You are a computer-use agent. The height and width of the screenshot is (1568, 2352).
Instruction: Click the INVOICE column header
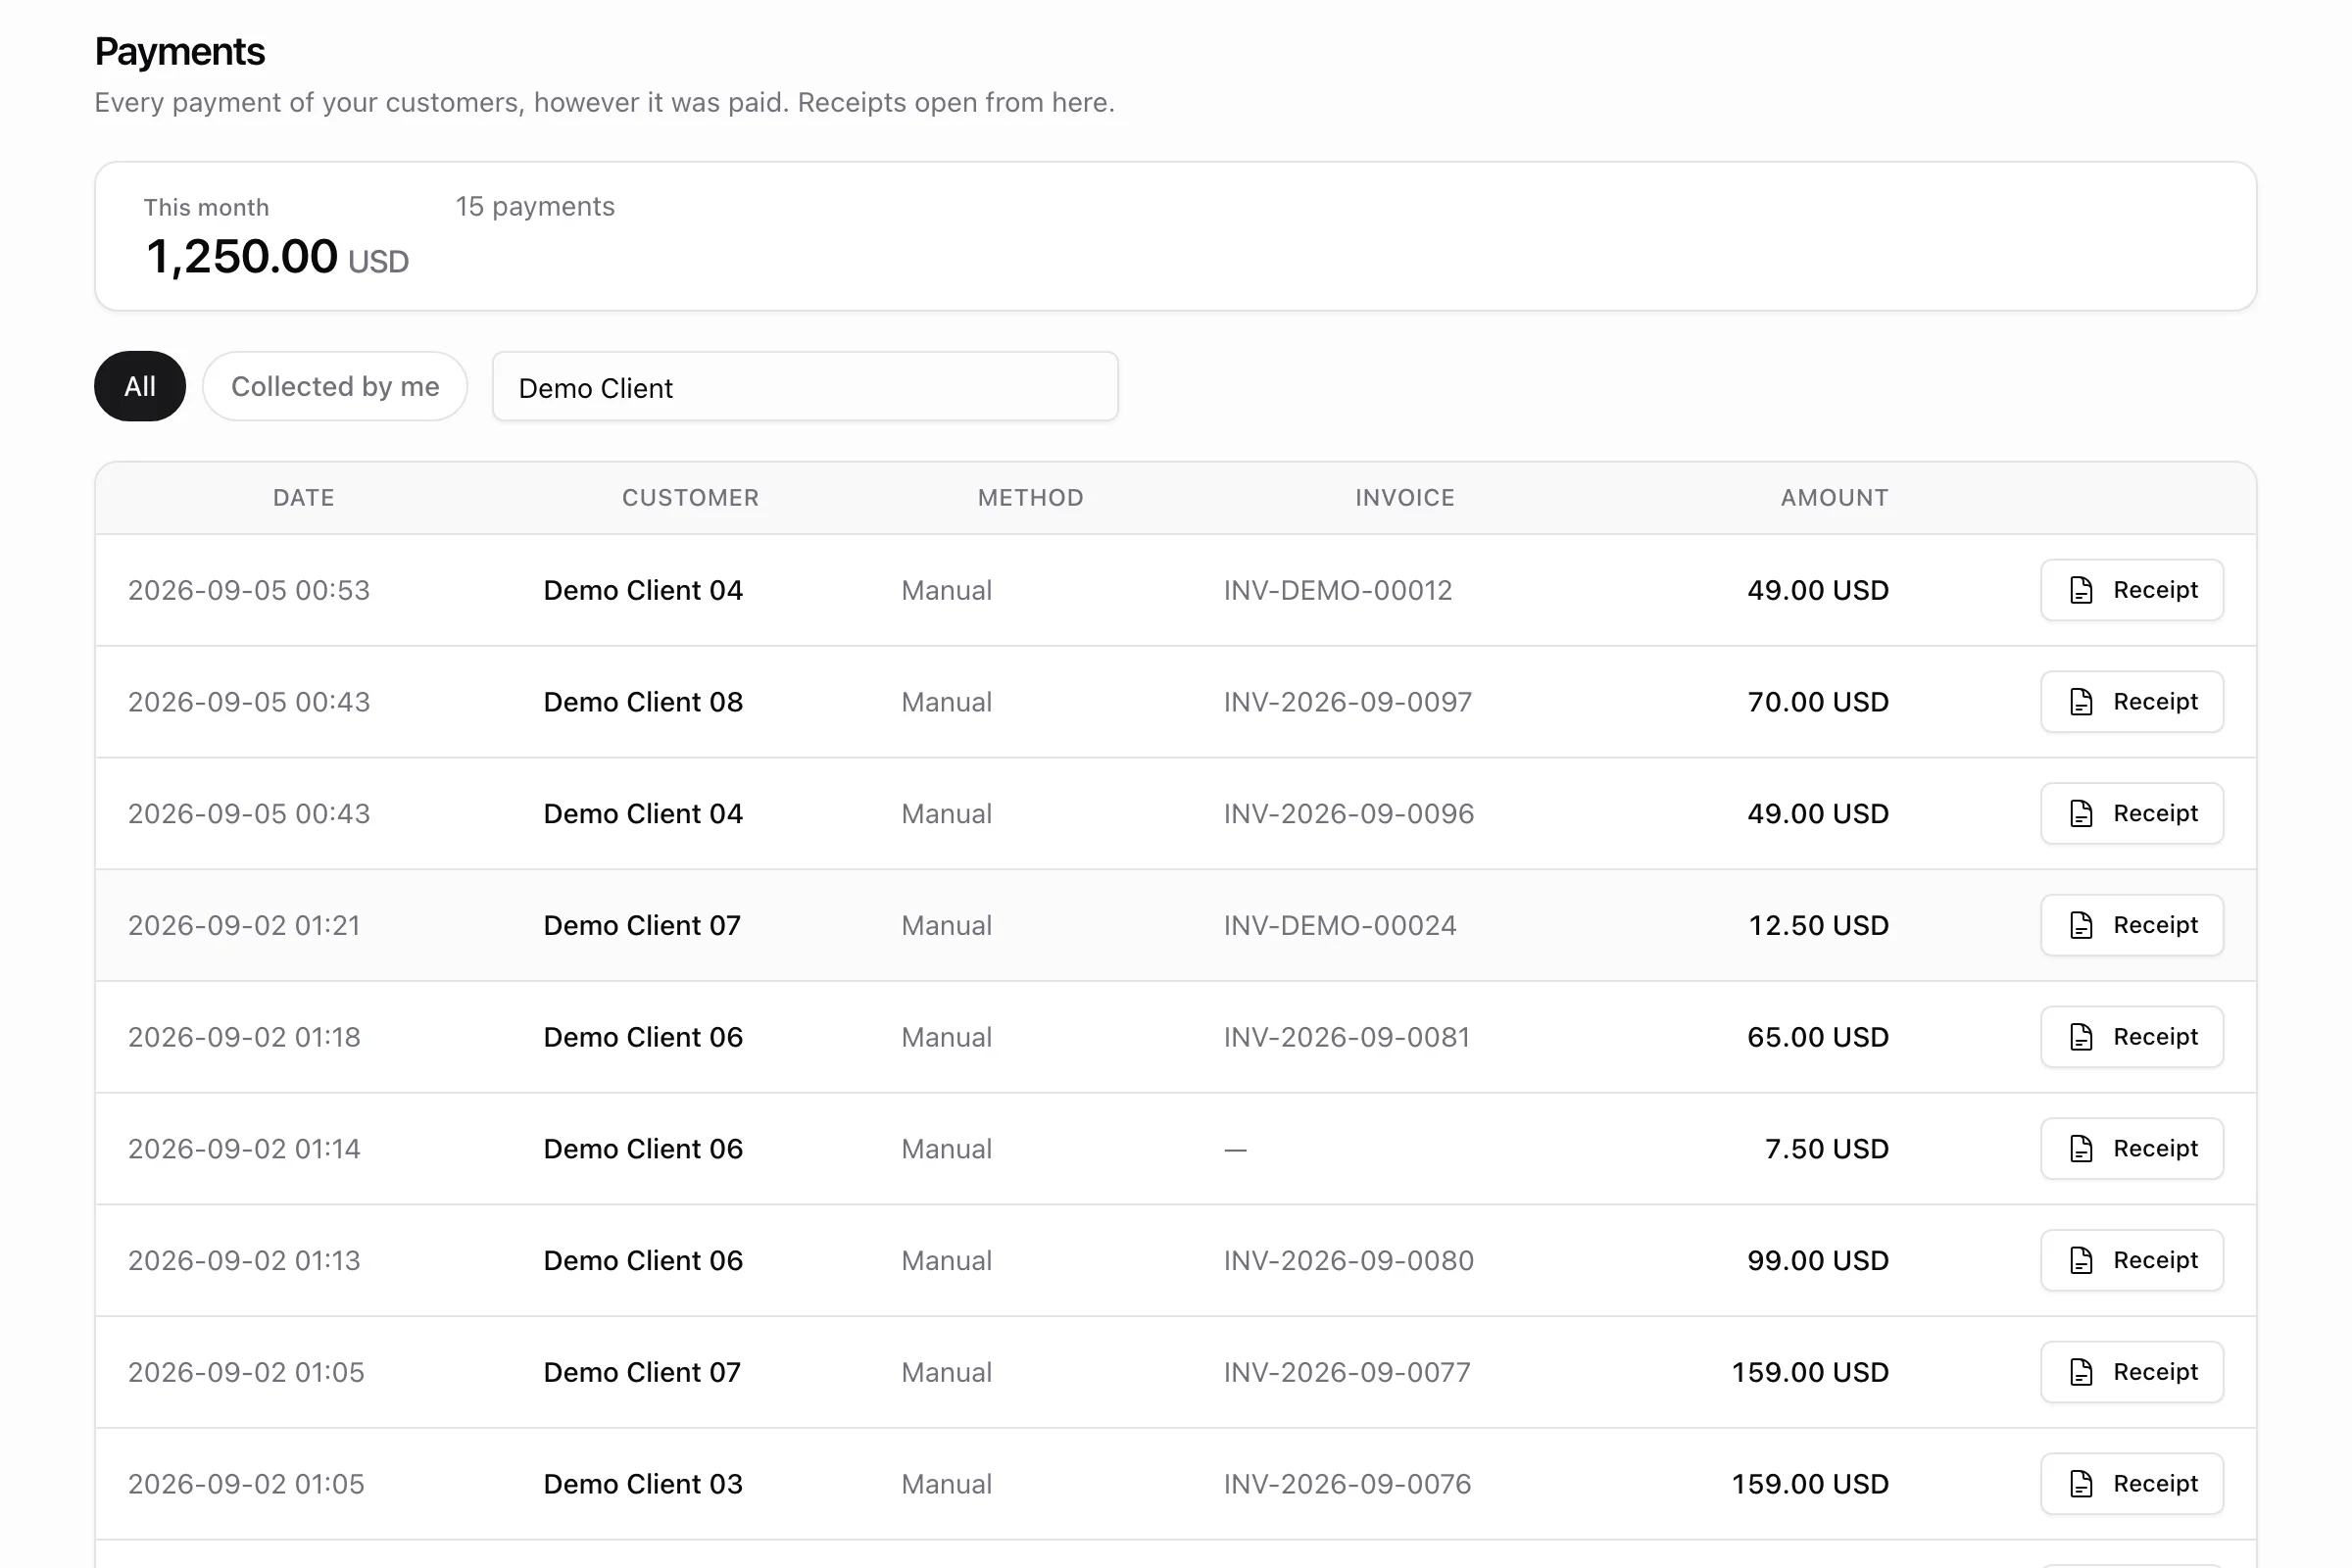pos(1405,498)
